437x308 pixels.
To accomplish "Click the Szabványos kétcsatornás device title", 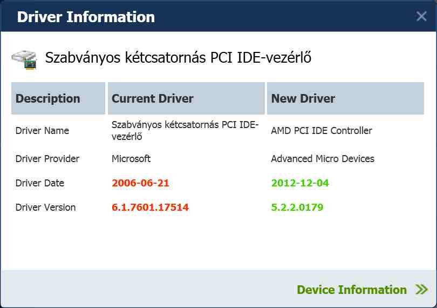I will click(x=178, y=58).
